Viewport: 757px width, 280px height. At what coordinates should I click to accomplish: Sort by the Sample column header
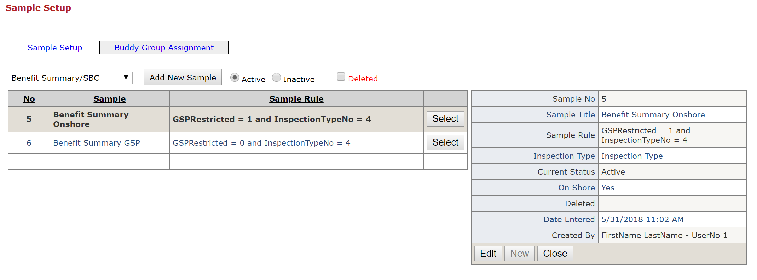point(109,99)
